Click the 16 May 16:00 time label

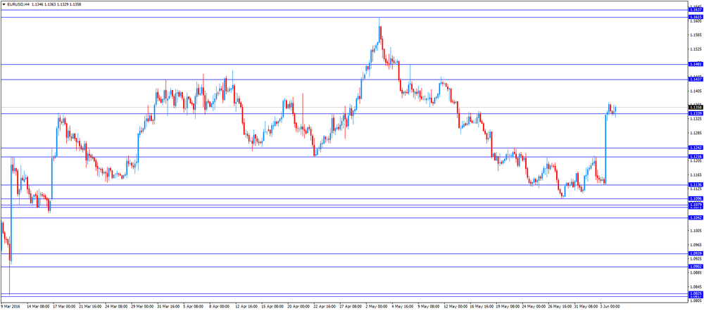(x=482, y=307)
